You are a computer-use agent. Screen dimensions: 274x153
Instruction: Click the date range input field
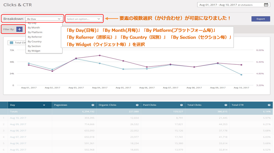click(x=230, y=5)
